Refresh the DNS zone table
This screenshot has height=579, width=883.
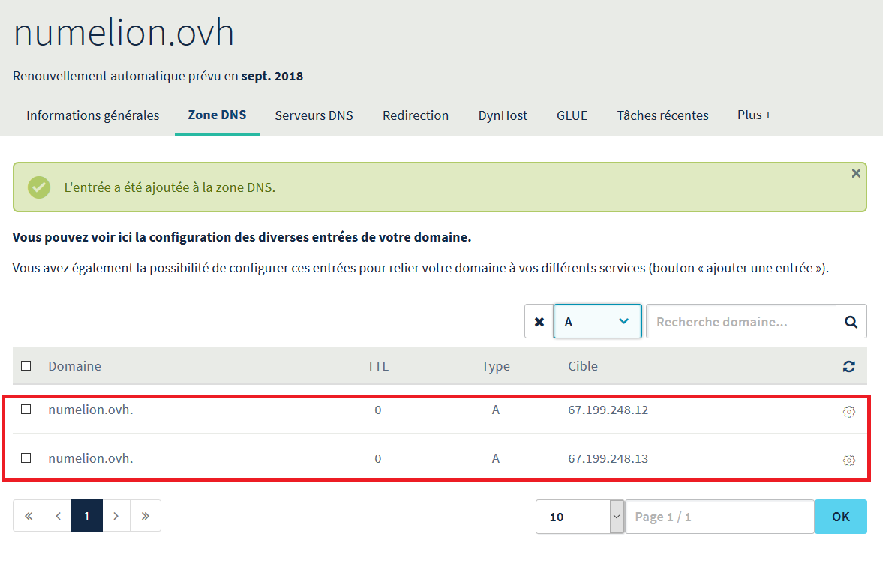pos(848,367)
